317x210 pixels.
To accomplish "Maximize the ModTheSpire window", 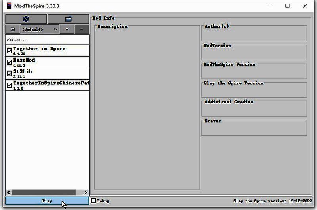I will pyautogui.click(x=287, y=6).
